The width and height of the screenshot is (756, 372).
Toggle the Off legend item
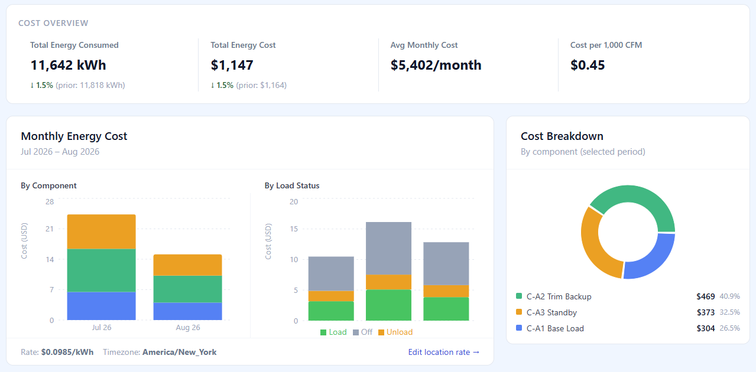(x=363, y=332)
